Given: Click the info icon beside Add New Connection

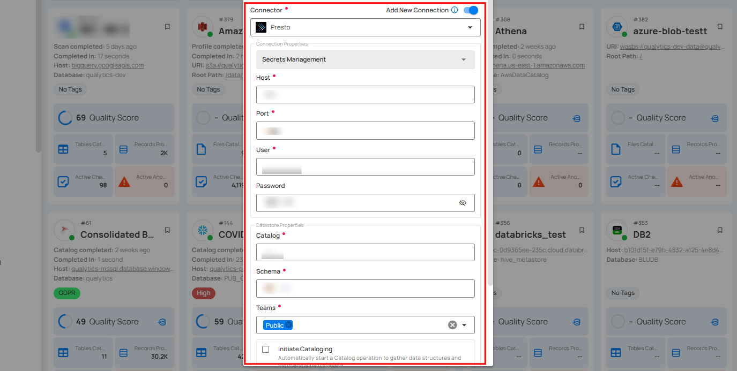Looking at the screenshot, I should point(455,10).
